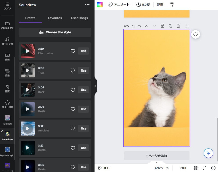Screen dimensions: 218x172
Task: Enter fullscreen presentation mode
Action: tap(204, 168)
